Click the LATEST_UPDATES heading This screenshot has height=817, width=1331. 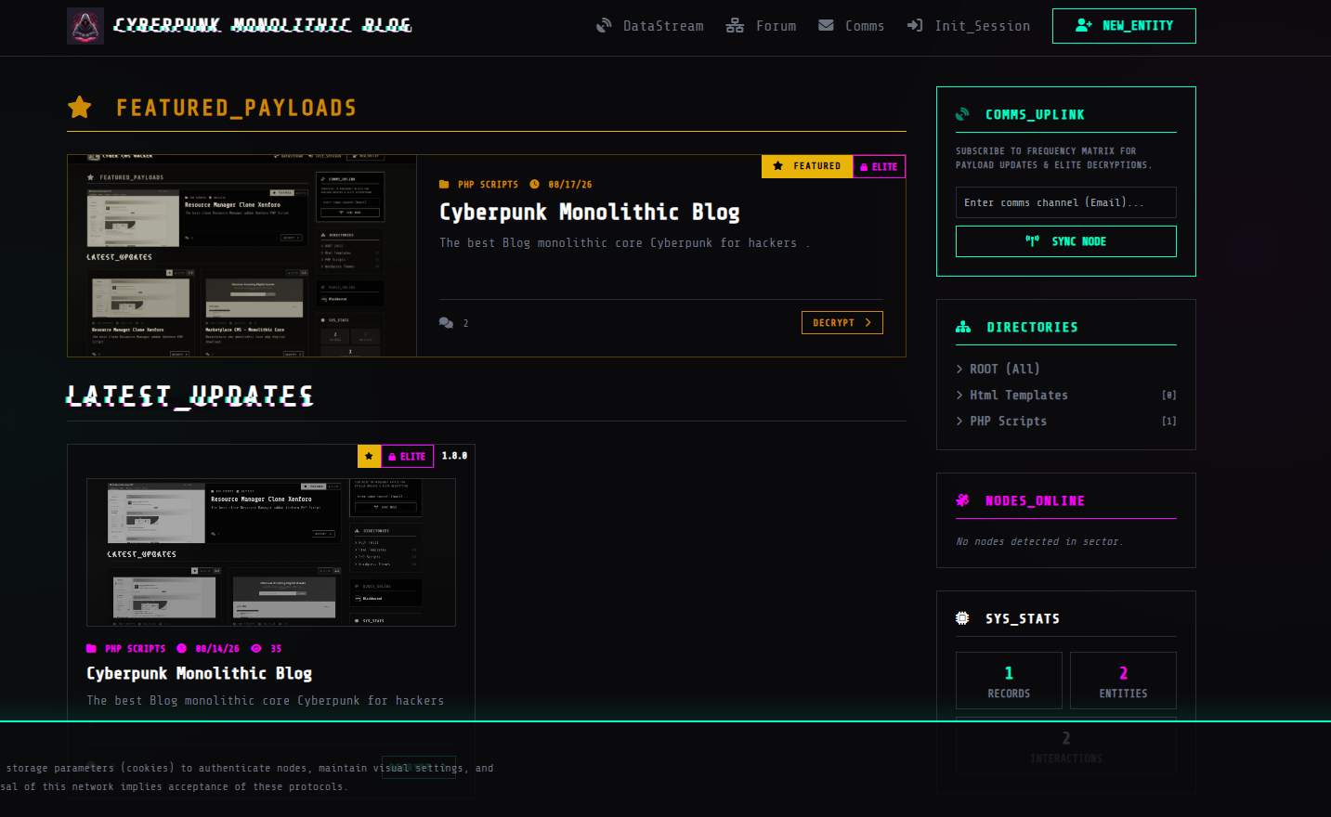(189, 396)
